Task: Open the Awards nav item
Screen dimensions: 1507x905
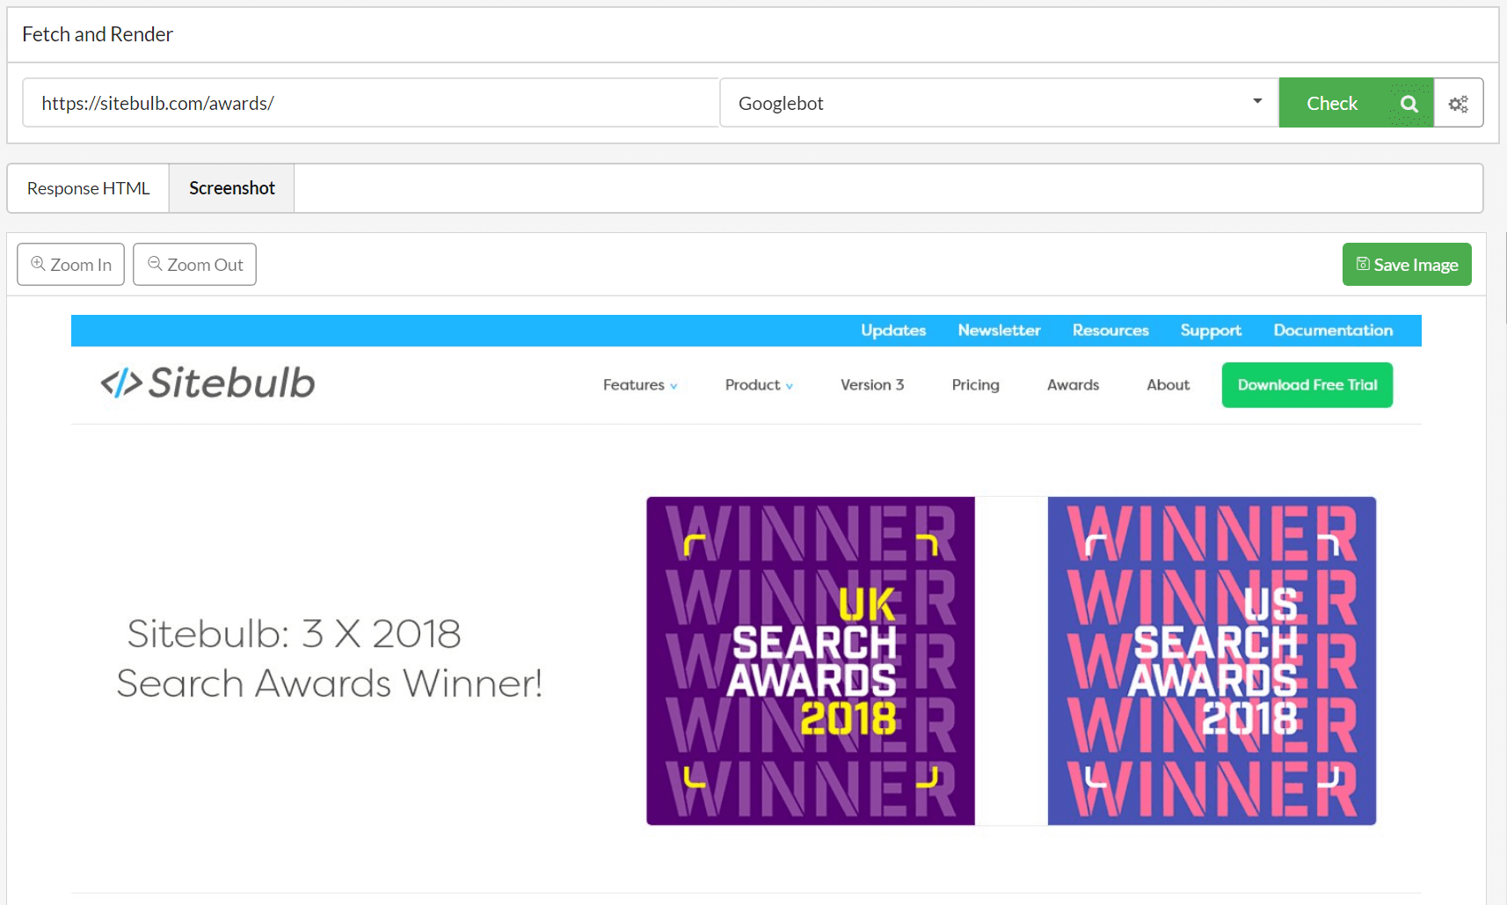Action: (1073, 385)
